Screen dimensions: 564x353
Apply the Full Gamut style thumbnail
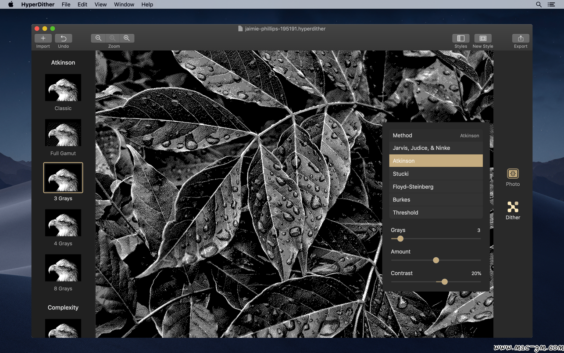point(63,133)
